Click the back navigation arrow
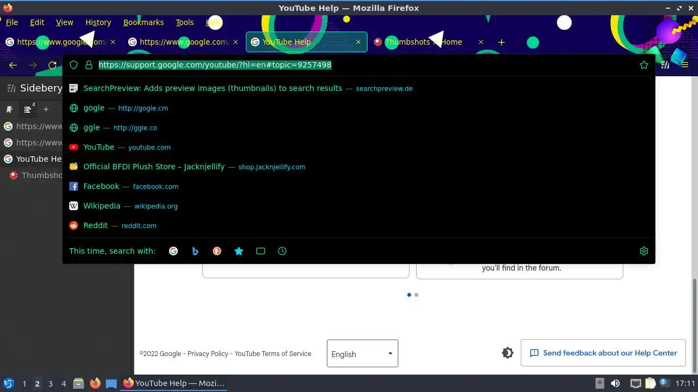This screenshot has height=392, width=698. [13, 65]
